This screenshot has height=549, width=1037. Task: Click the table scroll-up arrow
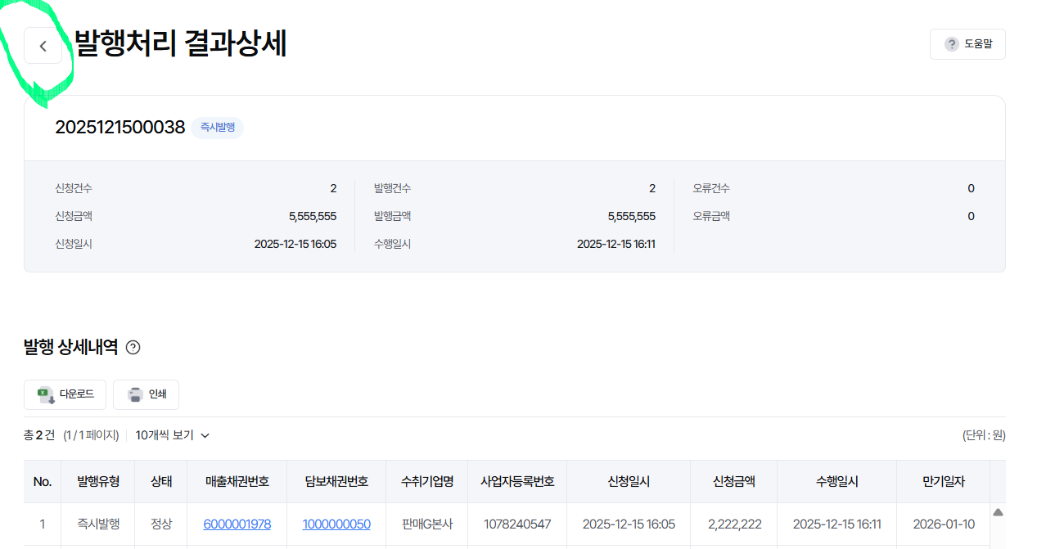click(x=998, y=513)
